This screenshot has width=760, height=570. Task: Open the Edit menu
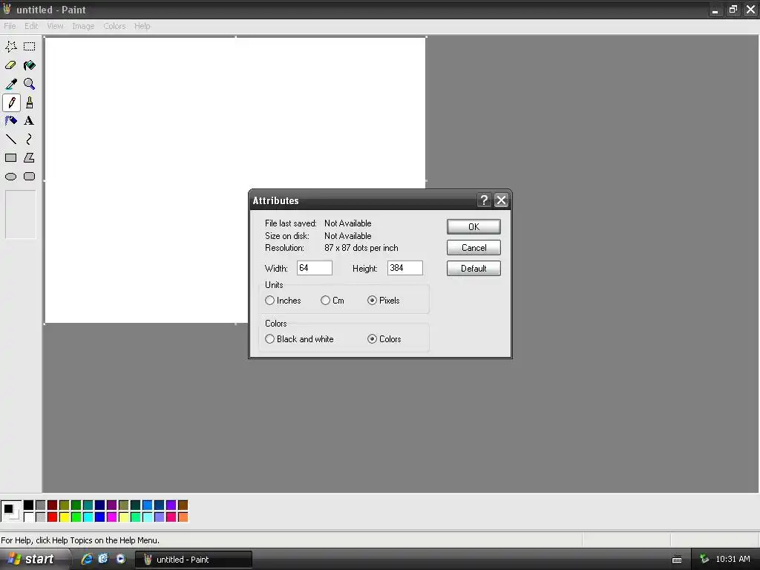(x=31, y=26)
